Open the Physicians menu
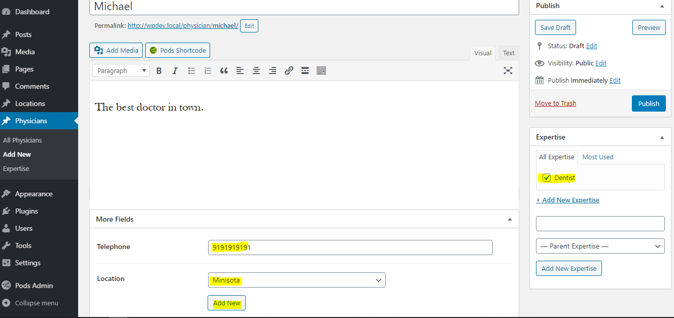 39,121
